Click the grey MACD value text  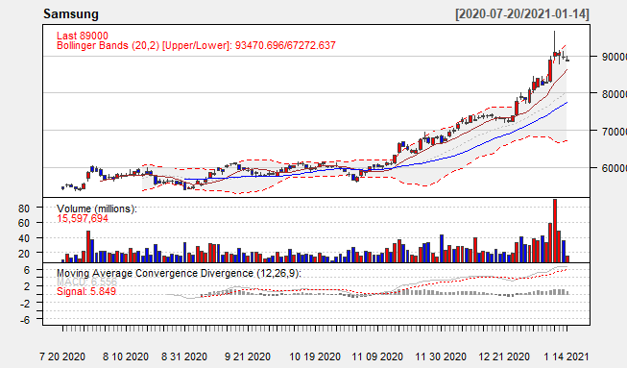[x=86, y=282]
